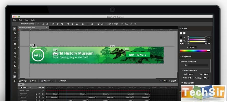Activate the Hand pan tool
This screenshot has height=103, width=227.
click(15, 76)
